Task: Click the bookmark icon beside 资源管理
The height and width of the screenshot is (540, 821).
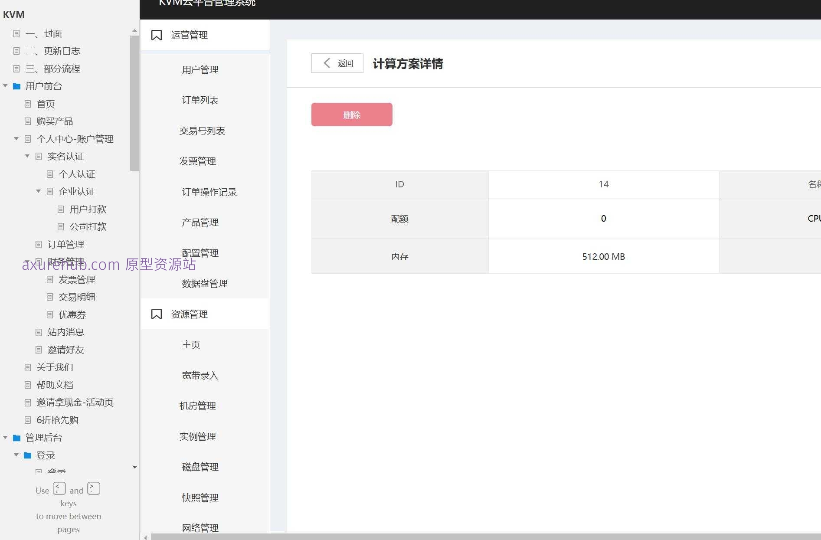Action: click(x=157, y=314)
